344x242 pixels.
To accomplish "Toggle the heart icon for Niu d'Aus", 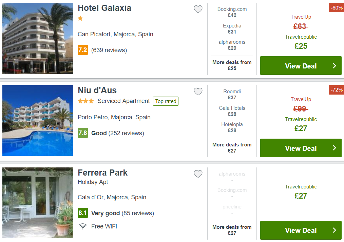I will click(x=198, y=92).
